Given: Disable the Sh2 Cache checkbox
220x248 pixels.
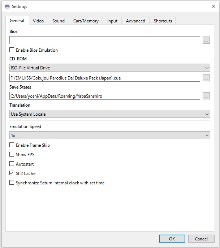Looking at the screenshot, I should coord(12,174).
